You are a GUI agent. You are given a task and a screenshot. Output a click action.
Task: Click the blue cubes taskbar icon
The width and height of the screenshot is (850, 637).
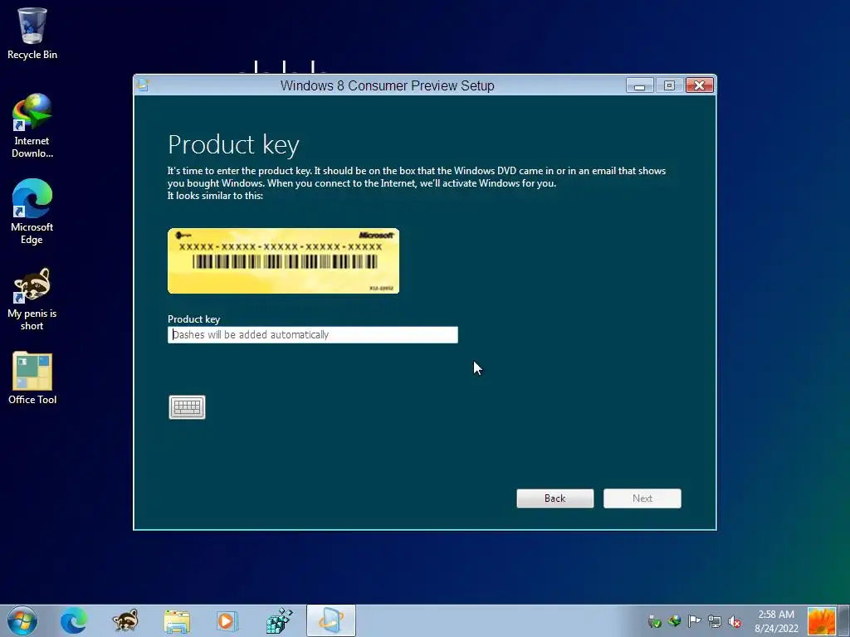coord(279,620)
